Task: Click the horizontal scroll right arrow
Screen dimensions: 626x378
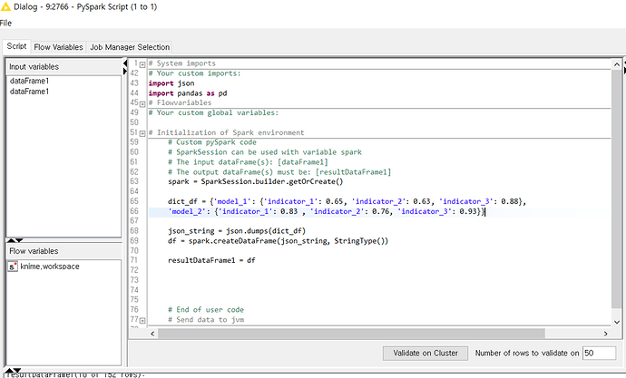Action: [x=606, y=334]
